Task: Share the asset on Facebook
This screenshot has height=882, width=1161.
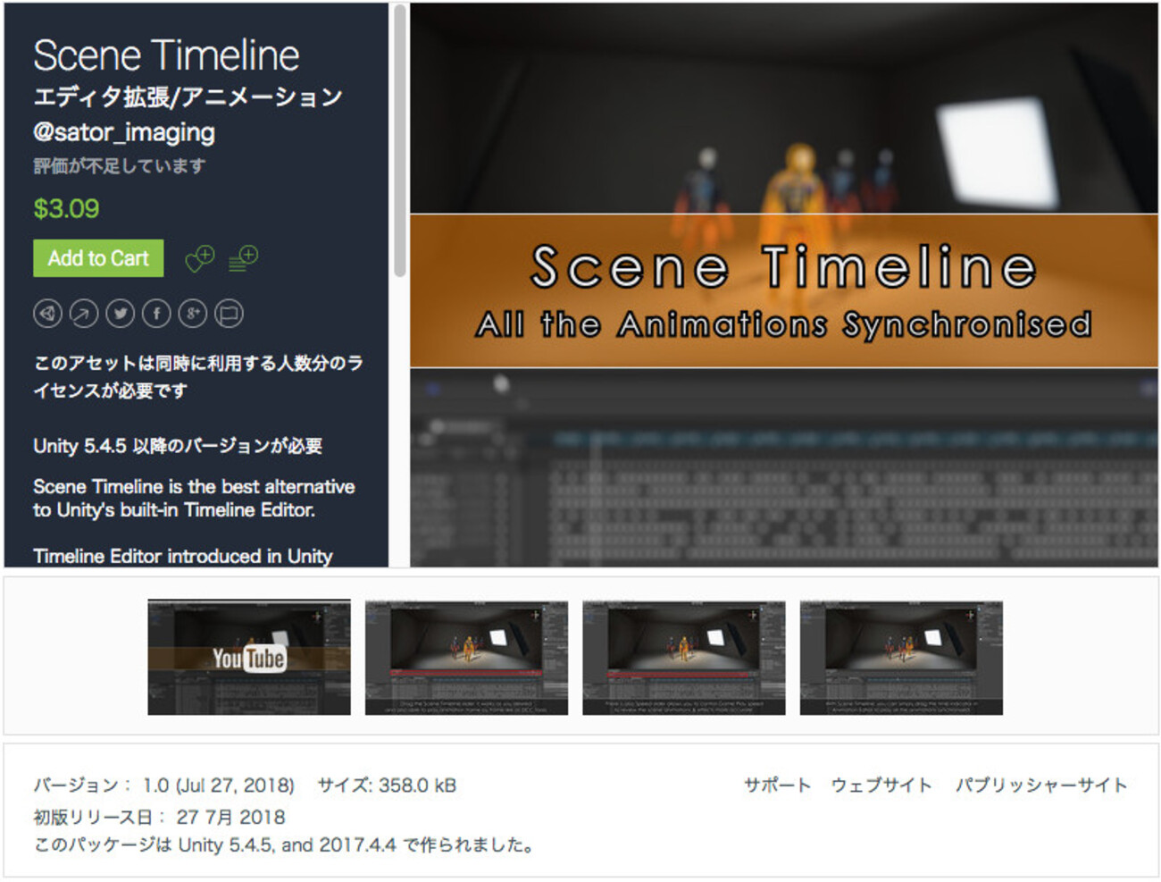Action: [x=156, y=314]
